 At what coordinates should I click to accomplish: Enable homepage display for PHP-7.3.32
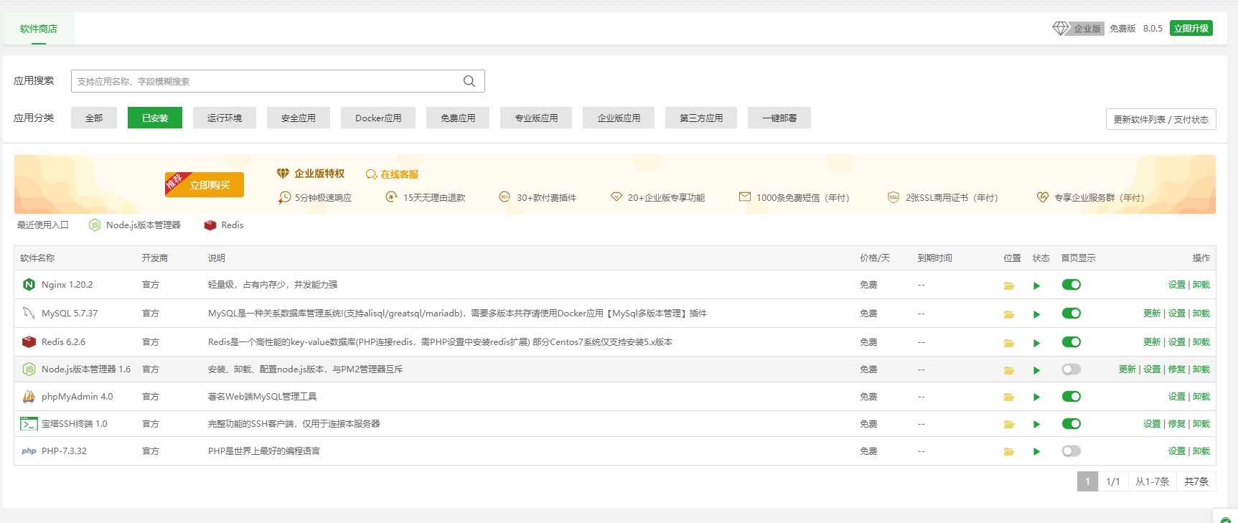coord(1071,451)
